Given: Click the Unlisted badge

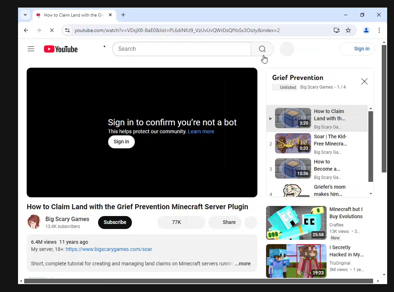Looking at the screenshot, I should [285, 87].
